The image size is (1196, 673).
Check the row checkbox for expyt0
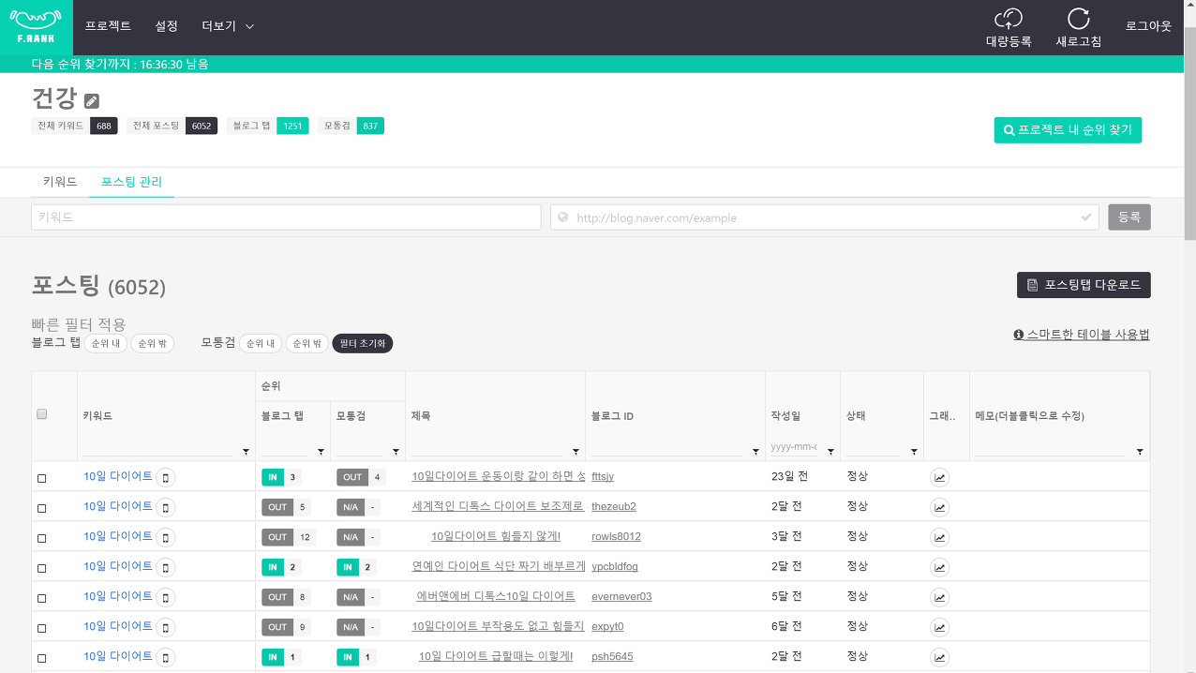[41, 628]
